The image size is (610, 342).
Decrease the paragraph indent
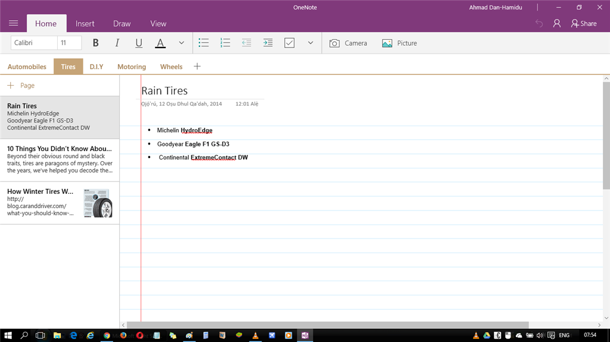pos(247,43)
